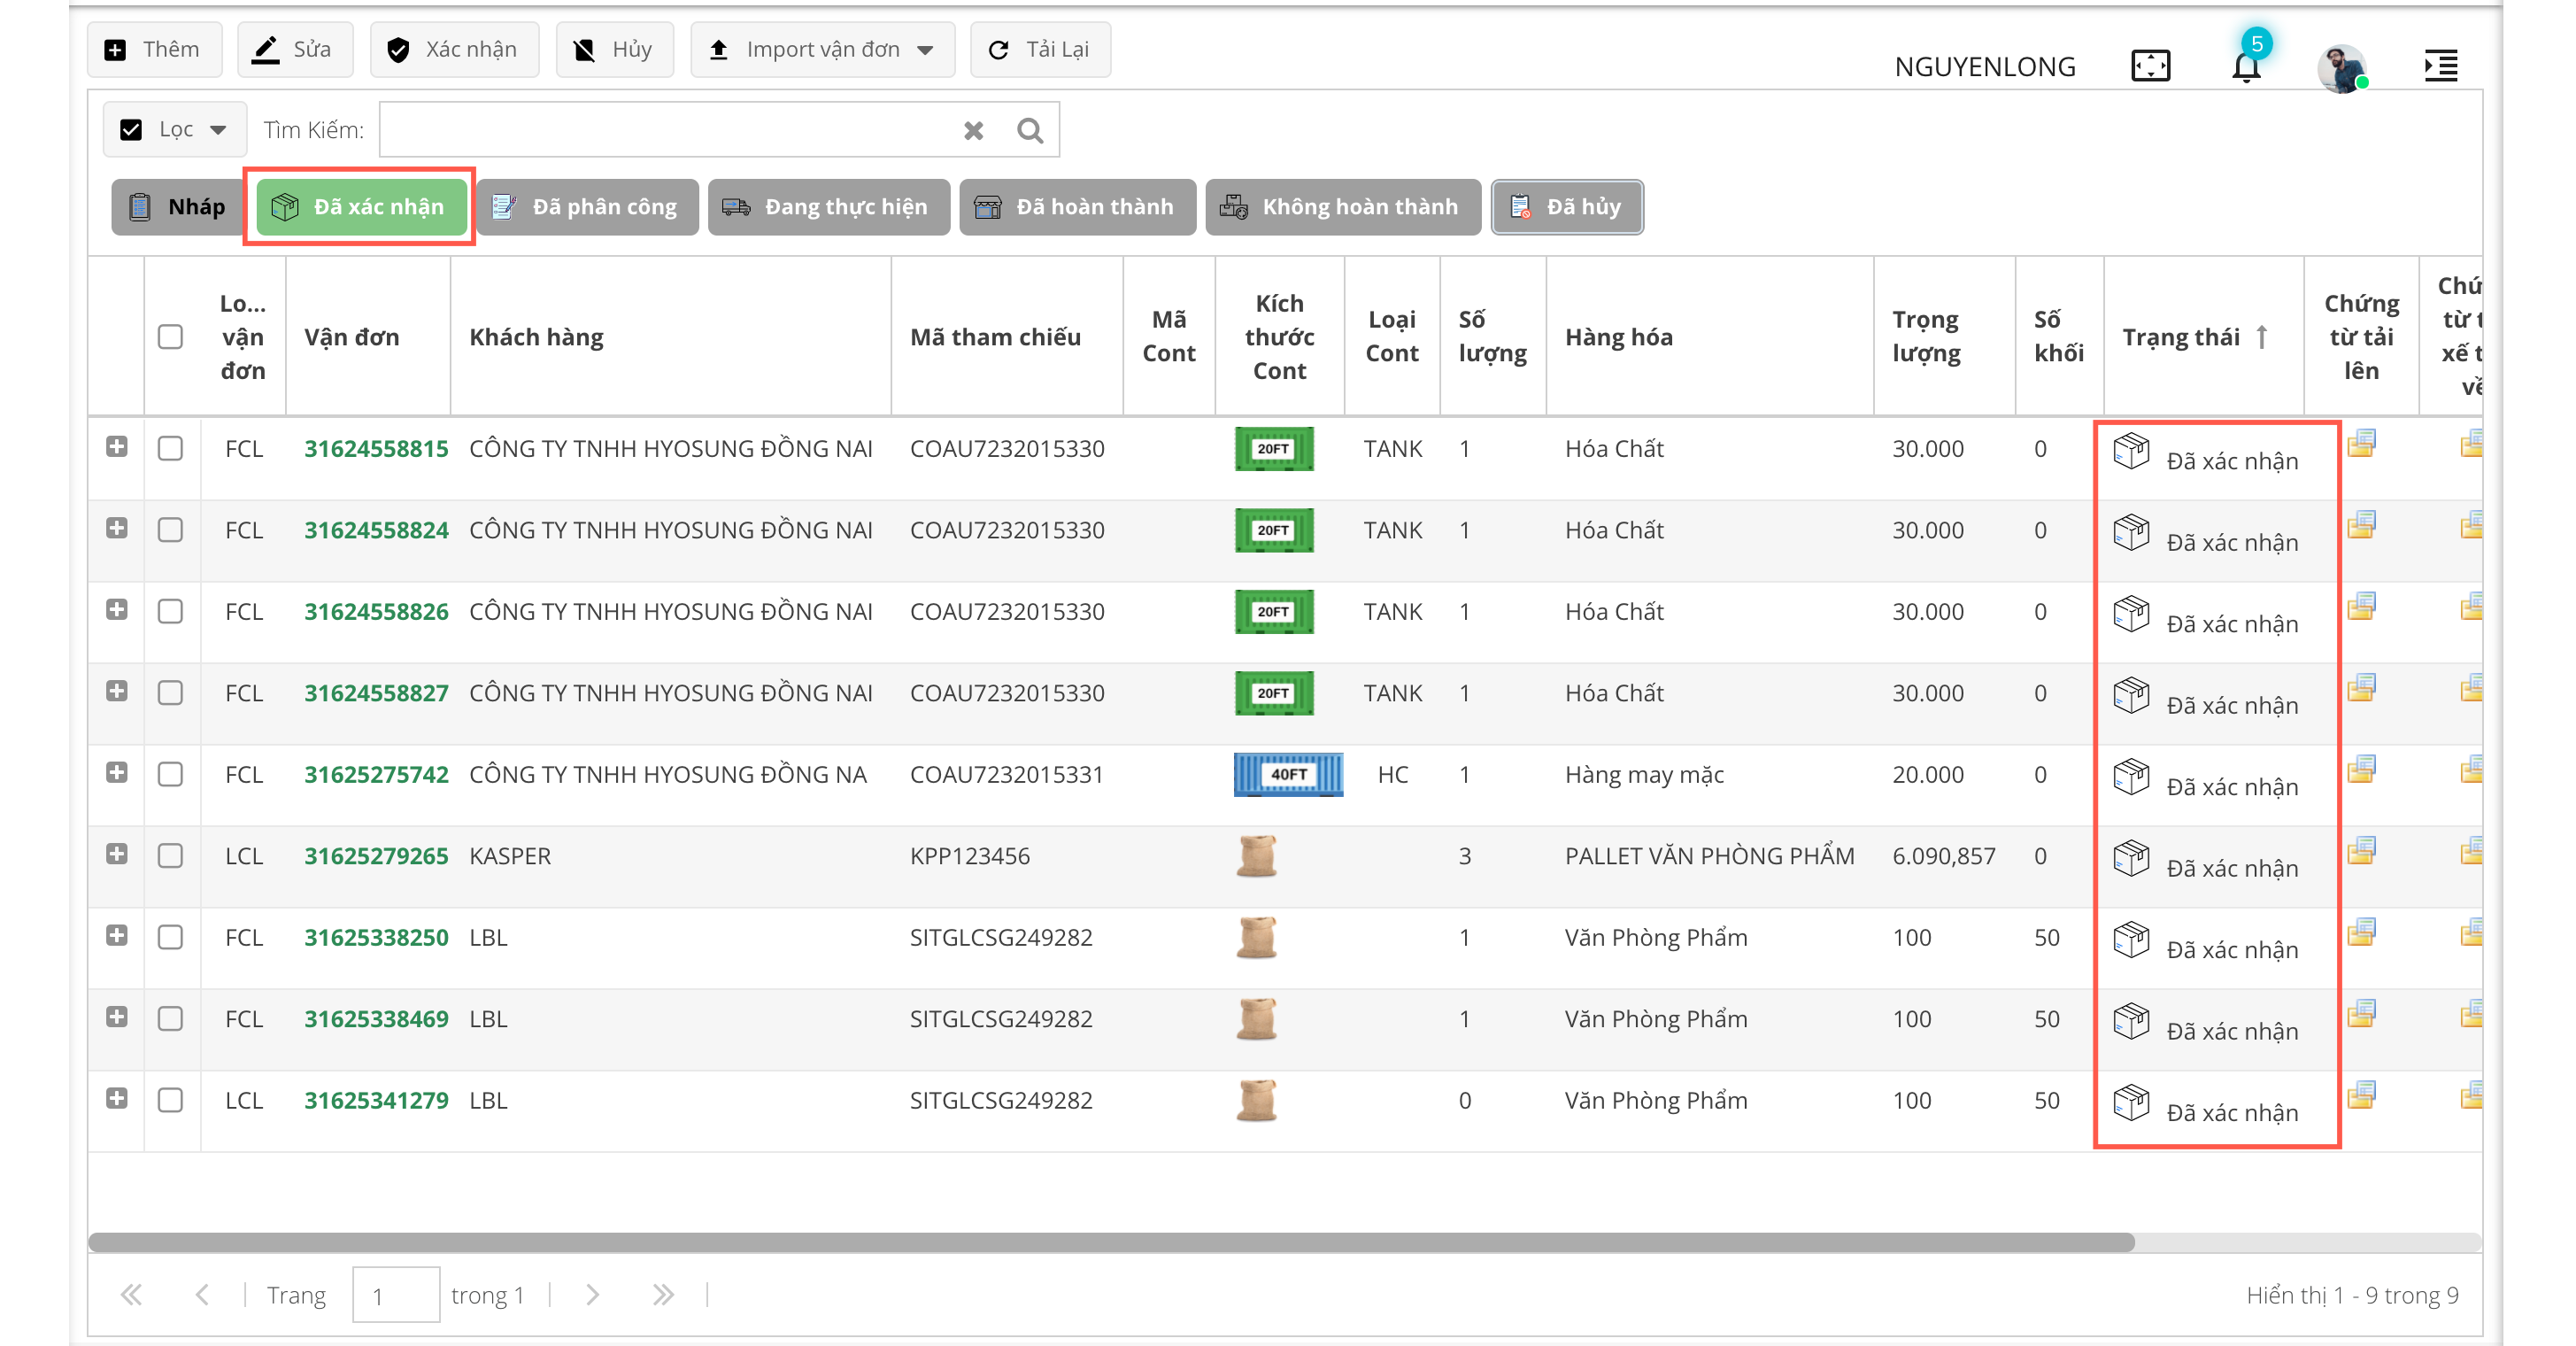Click the horizontal table scrollbar
The width and height of the screenshot is (2576, 1346).
[1110, 1242]
